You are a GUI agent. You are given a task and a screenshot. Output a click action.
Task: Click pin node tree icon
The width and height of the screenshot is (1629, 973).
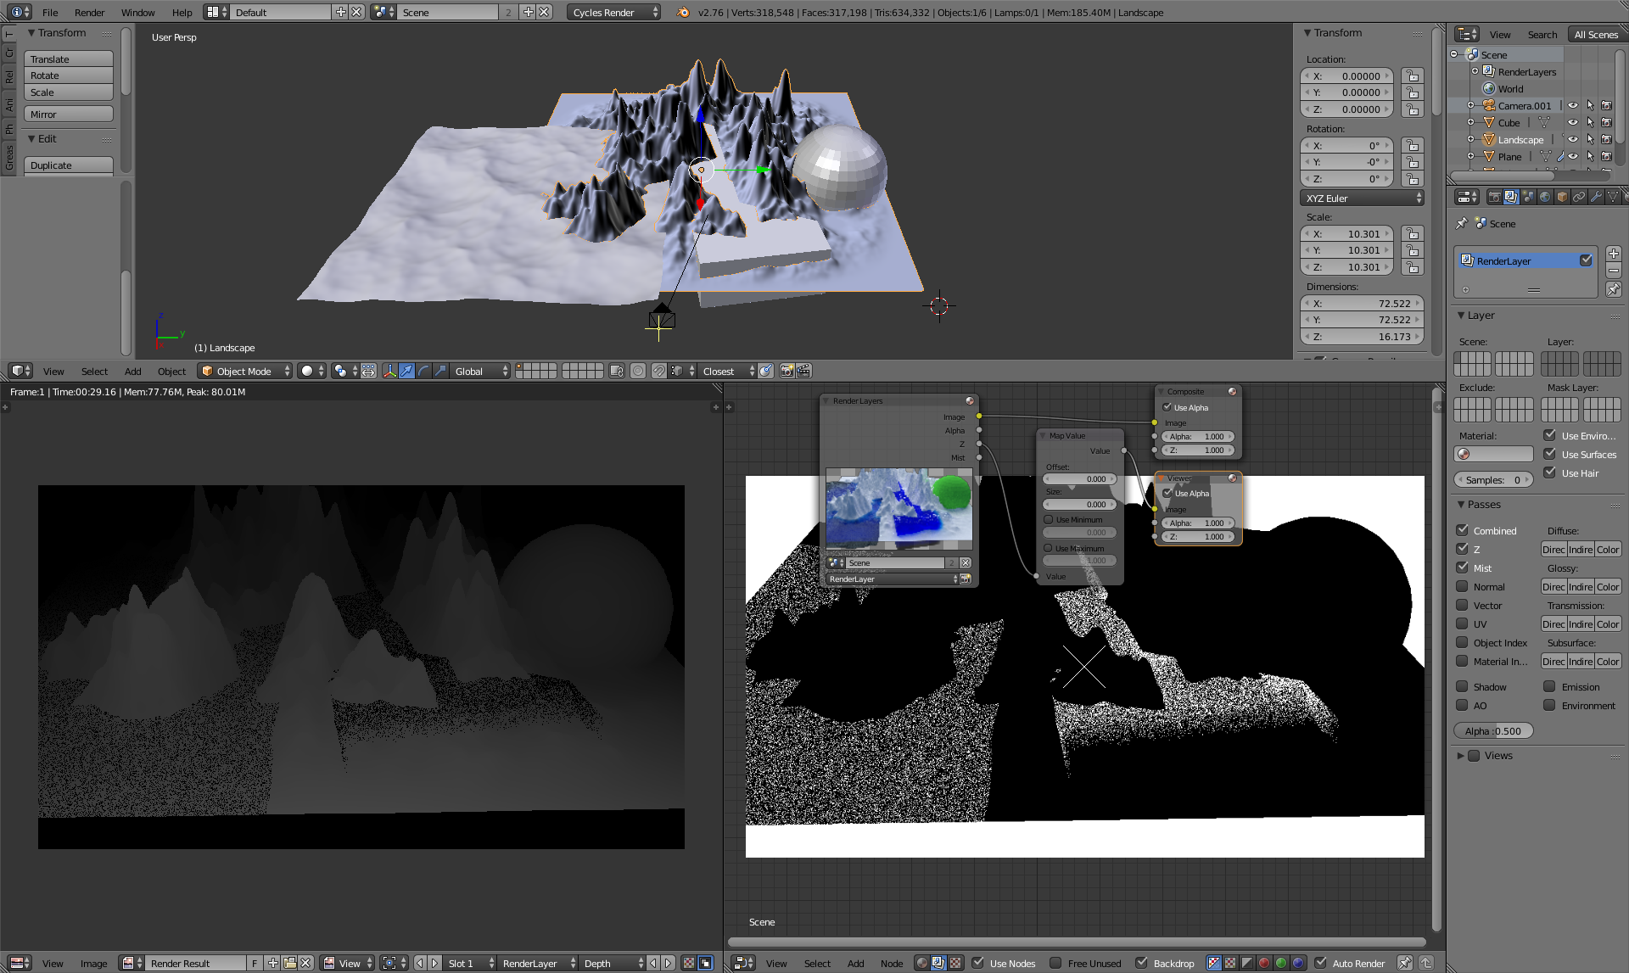pos(1405,963)
